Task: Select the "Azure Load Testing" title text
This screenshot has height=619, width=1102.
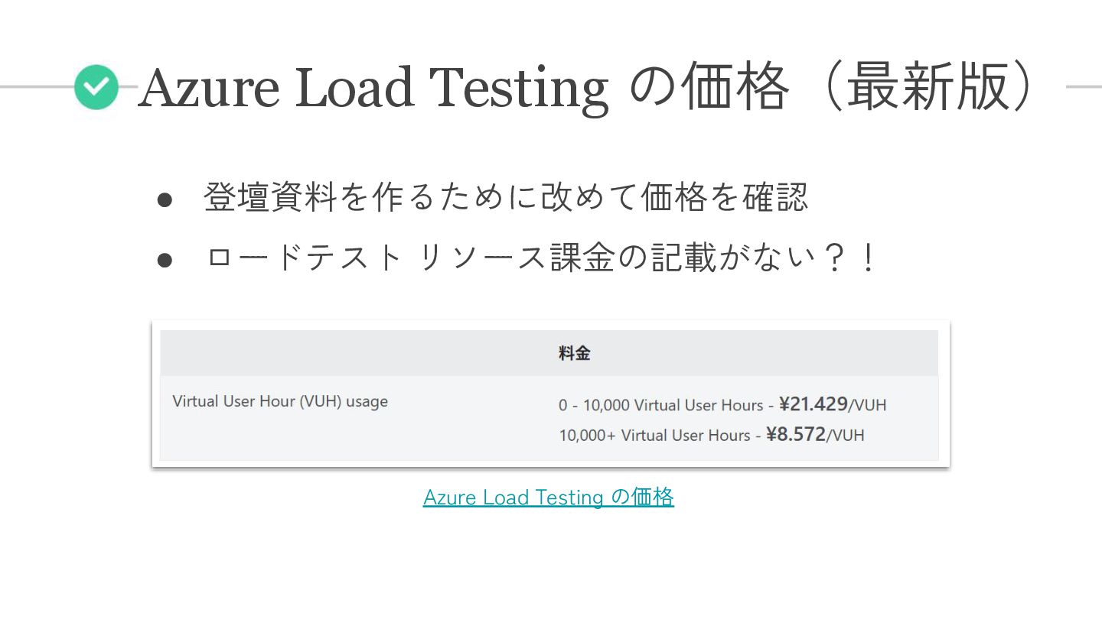Action: pyautogui.click(x=373, y=88)
